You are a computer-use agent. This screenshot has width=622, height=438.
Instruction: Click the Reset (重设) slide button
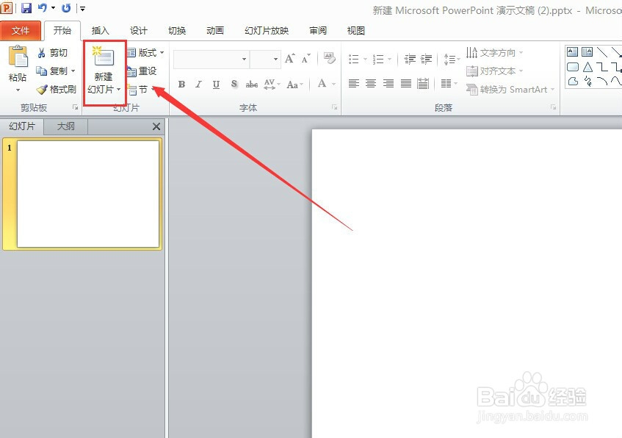142,71
